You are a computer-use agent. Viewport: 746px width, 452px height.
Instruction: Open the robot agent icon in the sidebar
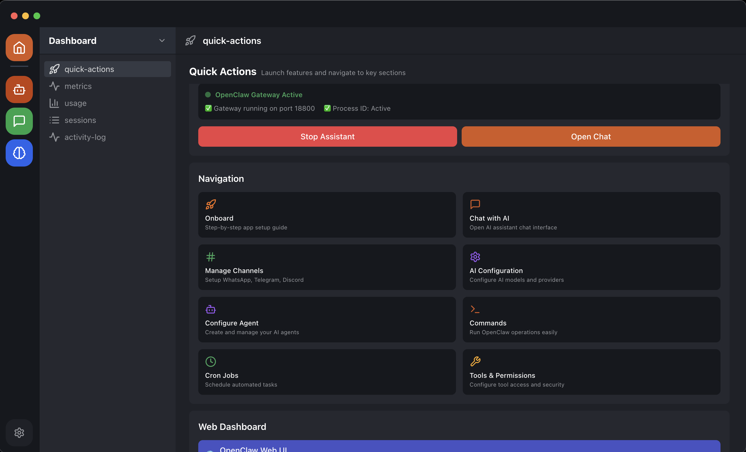coord(19,89)
